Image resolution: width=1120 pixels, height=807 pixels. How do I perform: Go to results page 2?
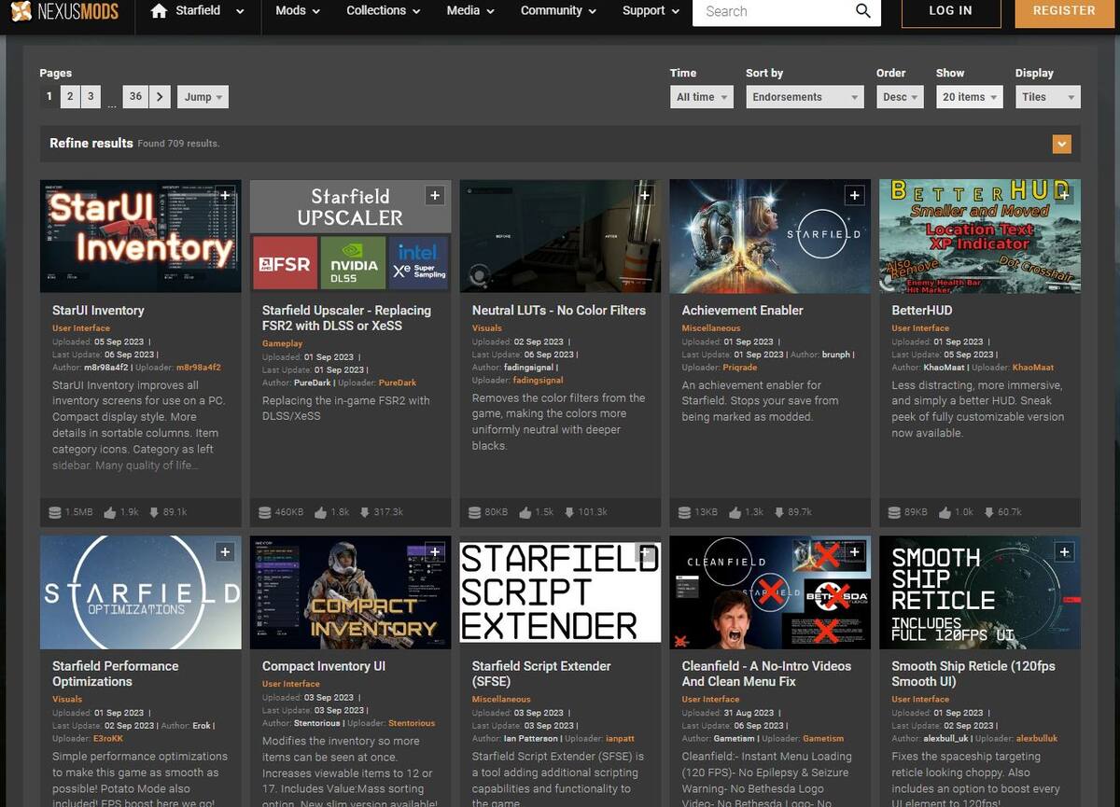(69, 96)
